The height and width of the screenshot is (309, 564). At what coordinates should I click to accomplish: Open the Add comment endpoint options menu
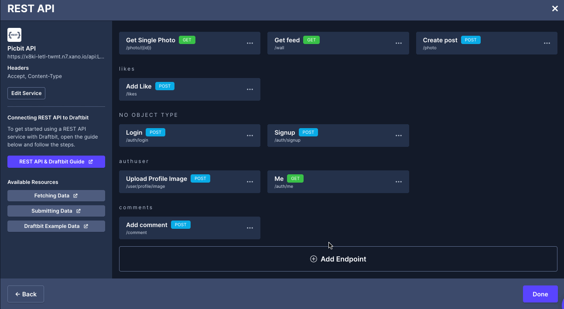tap(250, 228)
